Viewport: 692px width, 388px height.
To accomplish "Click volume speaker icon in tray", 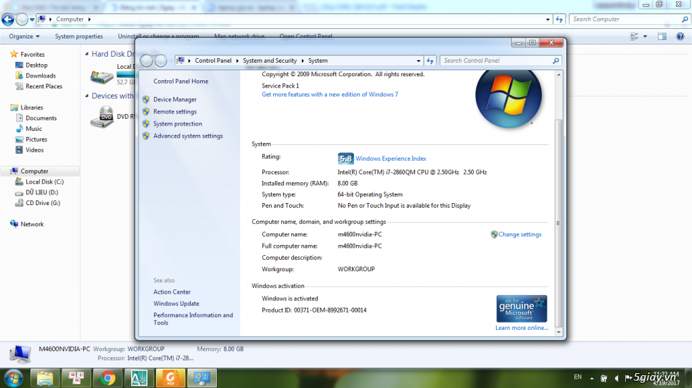I will coord(616,379).
